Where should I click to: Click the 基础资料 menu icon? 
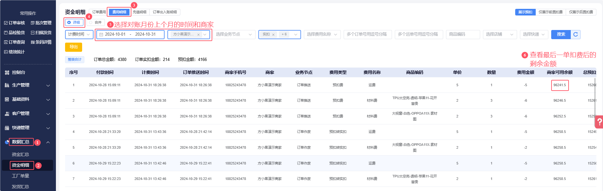click(x=7, y=99)
